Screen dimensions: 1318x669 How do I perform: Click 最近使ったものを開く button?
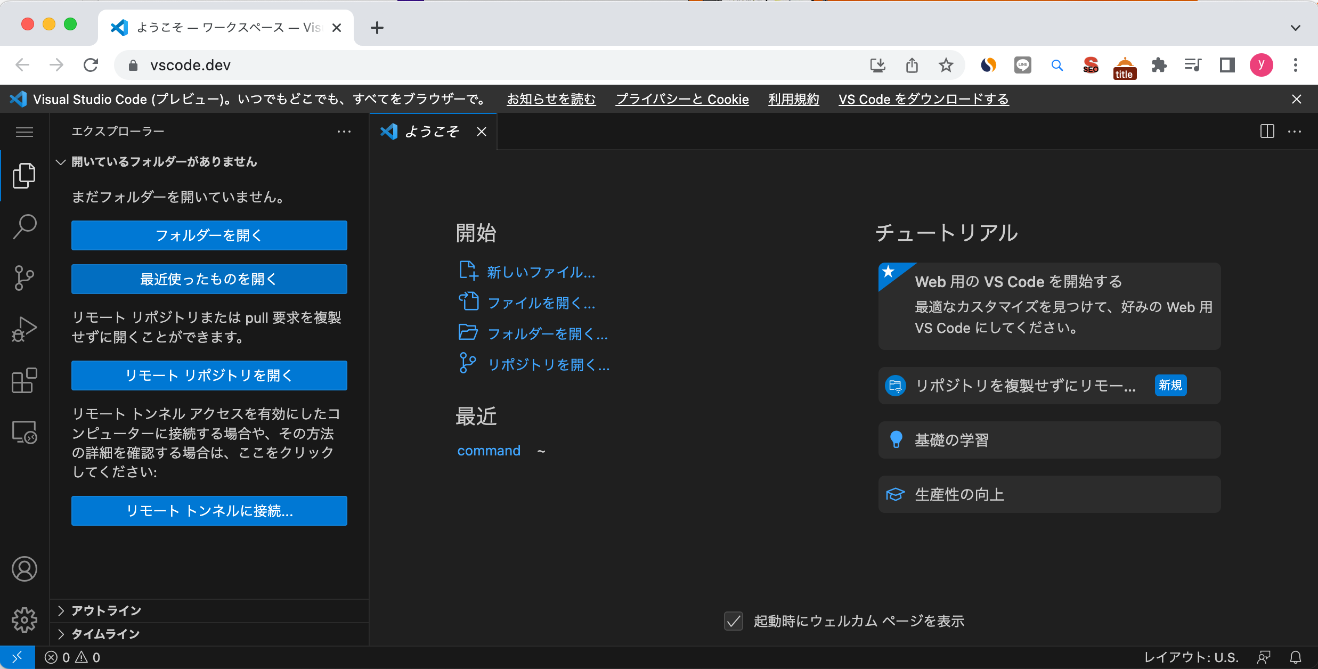(209, 279)
